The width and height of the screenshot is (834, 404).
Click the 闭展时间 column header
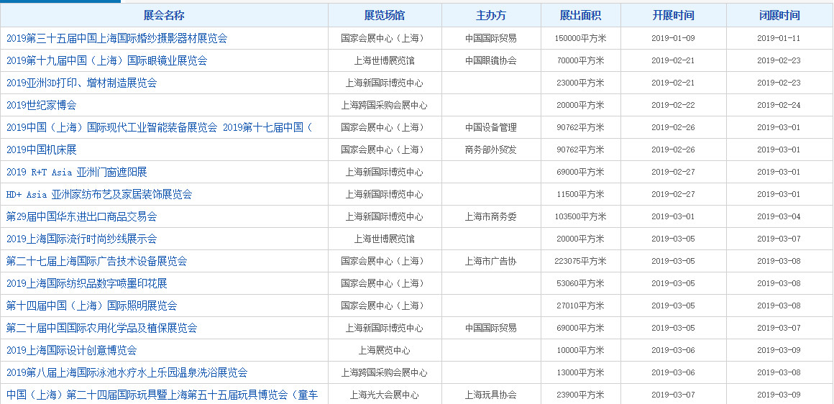coord(779,15)
